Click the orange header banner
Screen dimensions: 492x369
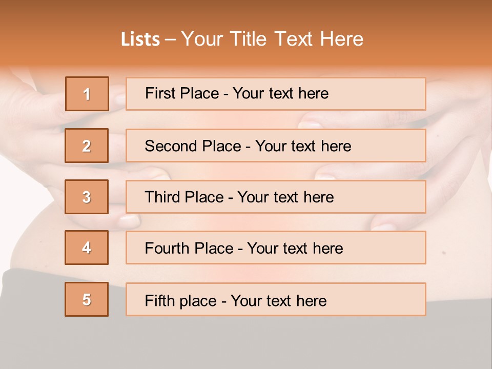point(246,33)
